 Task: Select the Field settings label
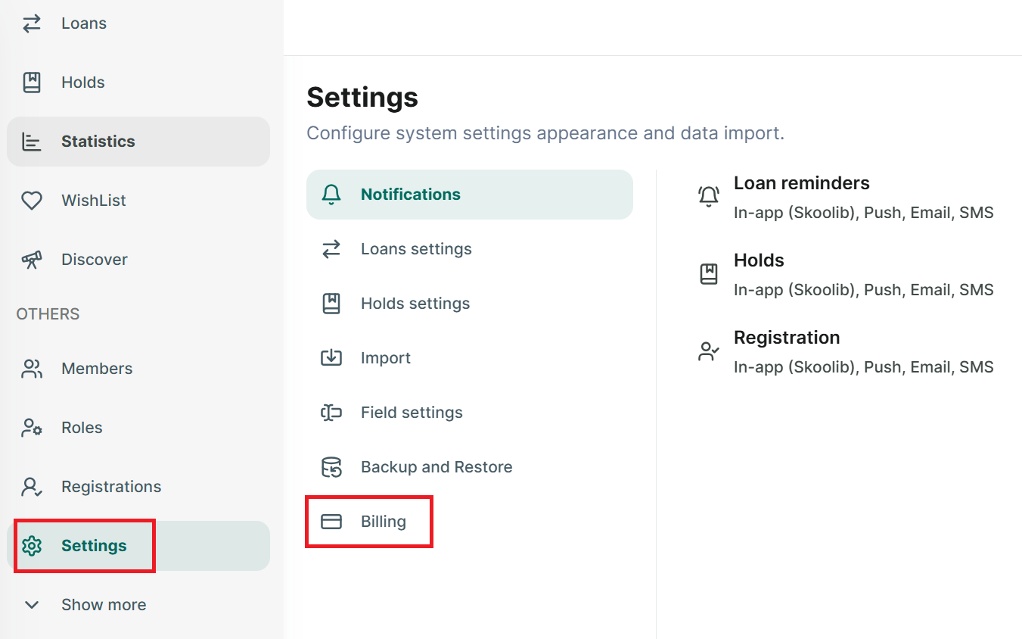click(x=412, y=413)
